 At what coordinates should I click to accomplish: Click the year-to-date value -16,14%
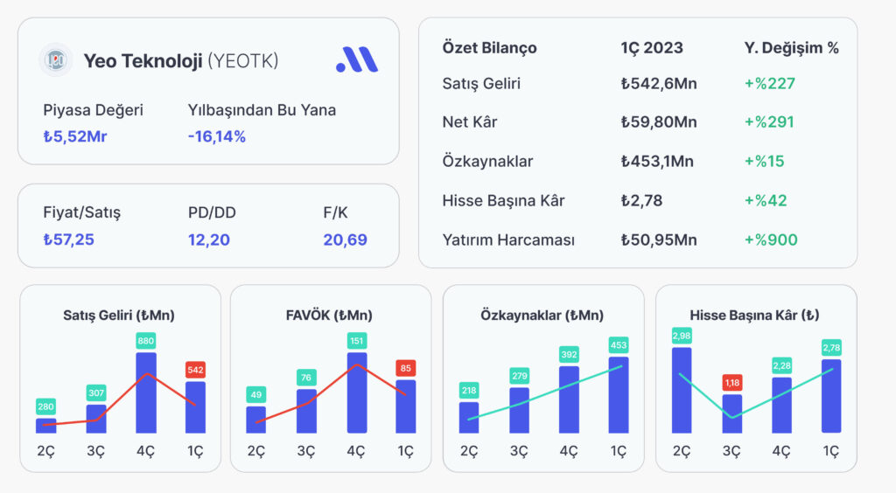coord(217,137)
